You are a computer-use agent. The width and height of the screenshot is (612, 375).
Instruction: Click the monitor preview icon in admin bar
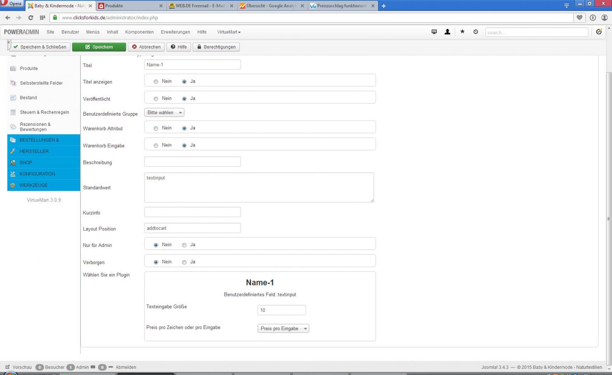434,32
